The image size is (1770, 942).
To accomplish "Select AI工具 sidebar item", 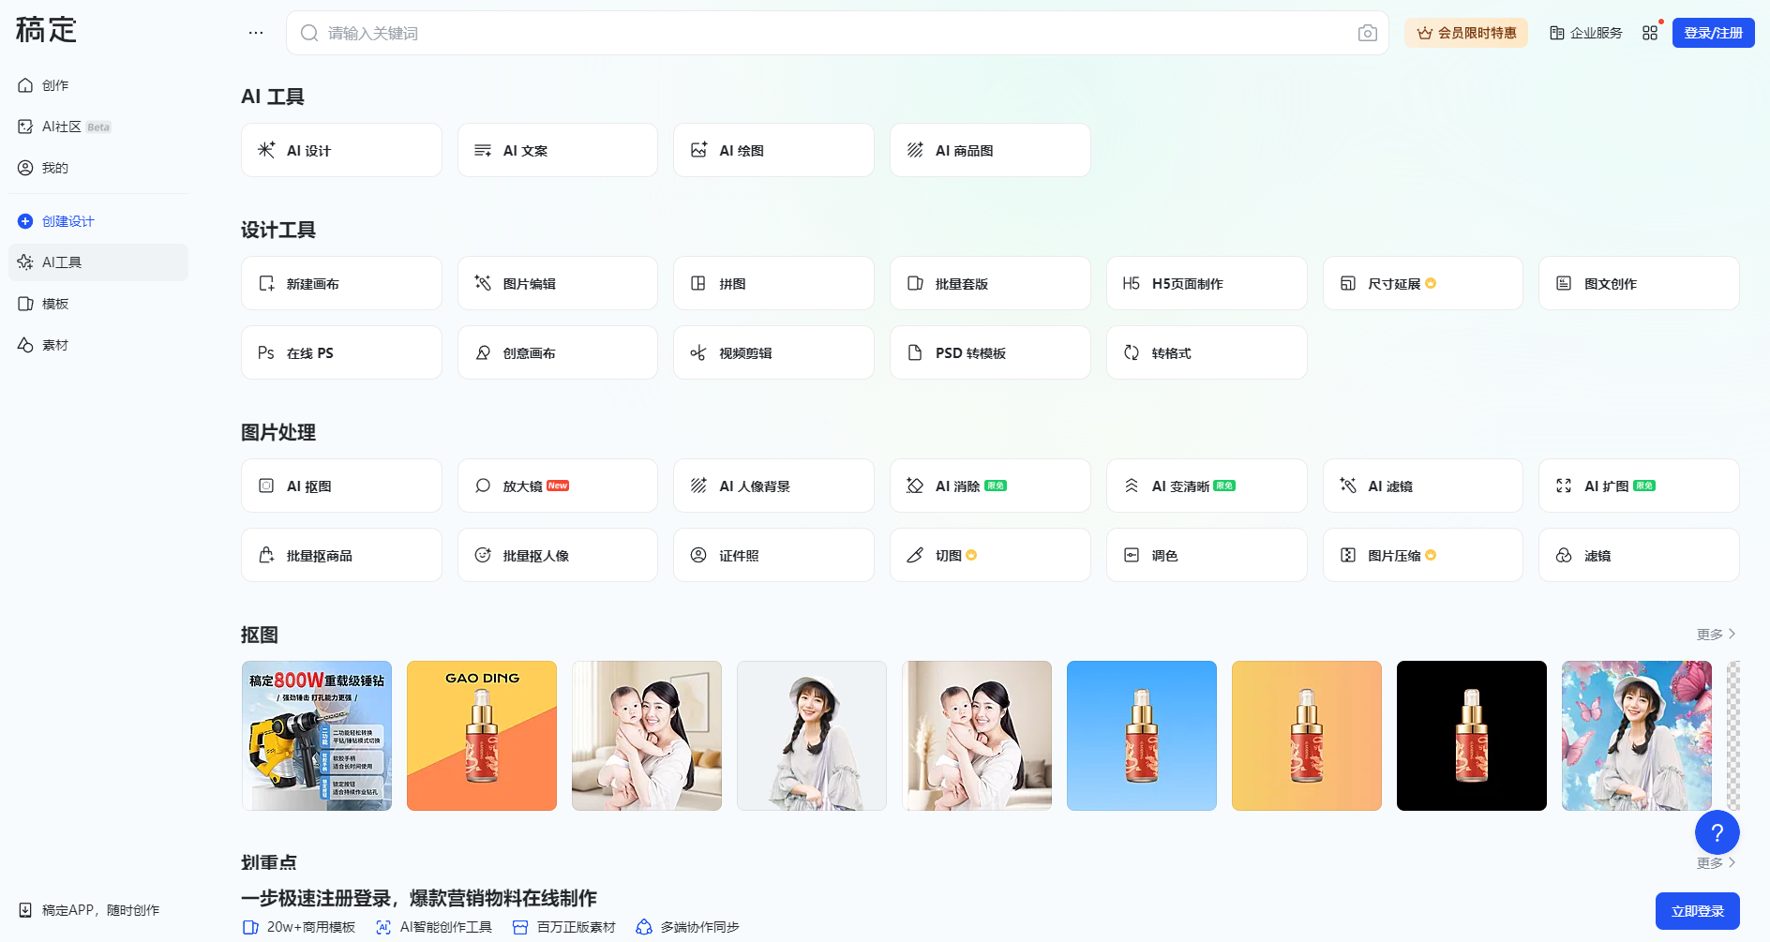I will 98,262.
